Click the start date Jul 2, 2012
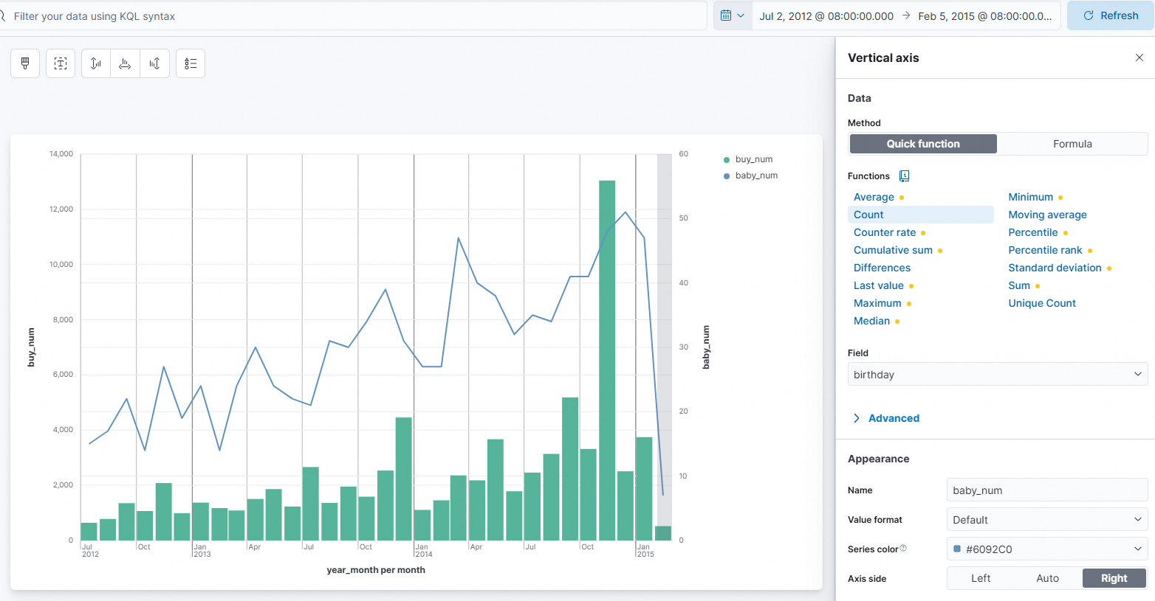This screenshot has width=1155, height=601. click(826, 15)
